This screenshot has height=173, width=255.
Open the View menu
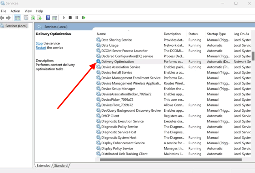28,11
